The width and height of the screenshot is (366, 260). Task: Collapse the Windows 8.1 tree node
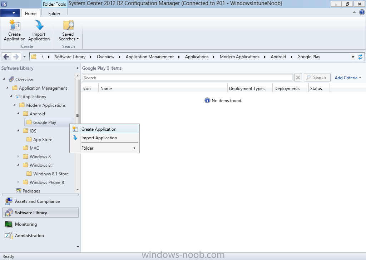click(18, 165)
